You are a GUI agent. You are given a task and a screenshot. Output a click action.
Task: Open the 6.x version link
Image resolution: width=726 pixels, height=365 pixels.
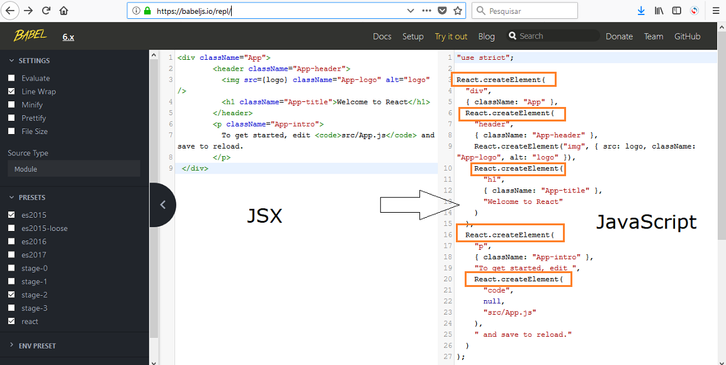69,37
